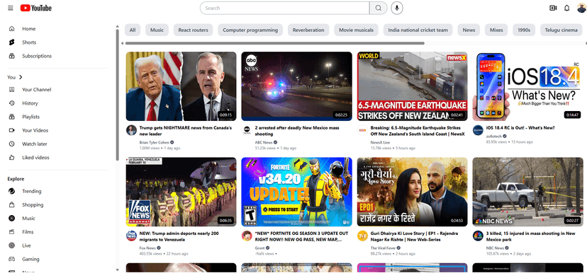Viewport: 587px width, 278px height.
Task: Select the Mixes filter chip
Action: [x=496, y=30]
